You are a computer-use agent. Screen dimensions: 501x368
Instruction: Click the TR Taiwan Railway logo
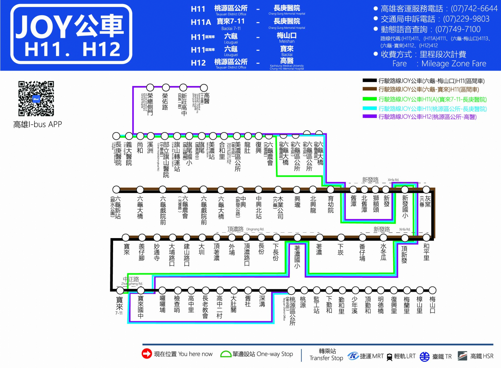click(424, 356)
